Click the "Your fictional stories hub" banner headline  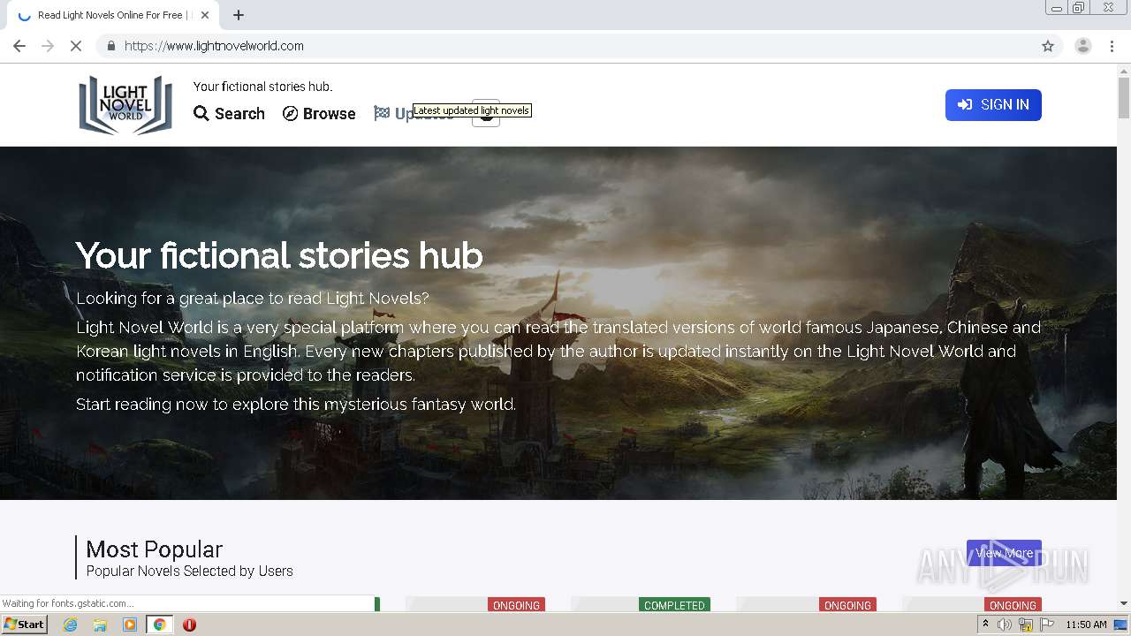click(279, 255)
